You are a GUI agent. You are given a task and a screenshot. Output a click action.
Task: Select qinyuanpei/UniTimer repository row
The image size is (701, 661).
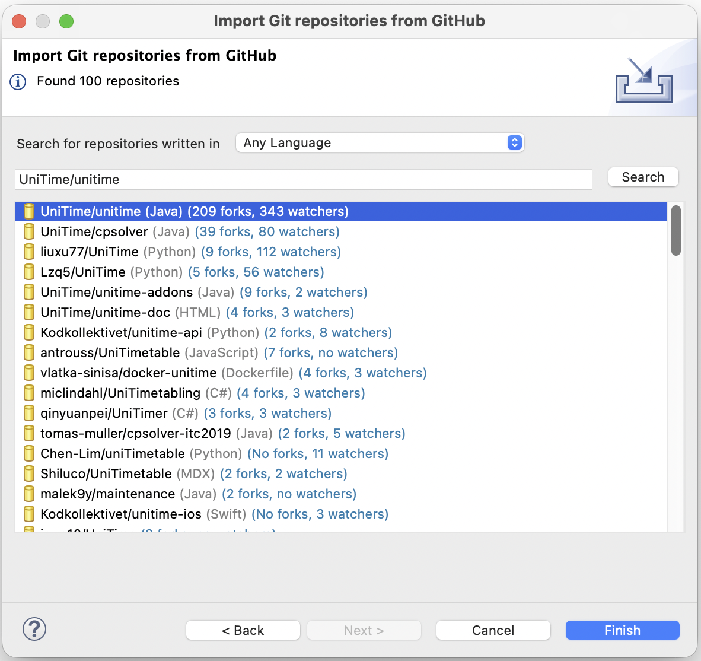340,413
